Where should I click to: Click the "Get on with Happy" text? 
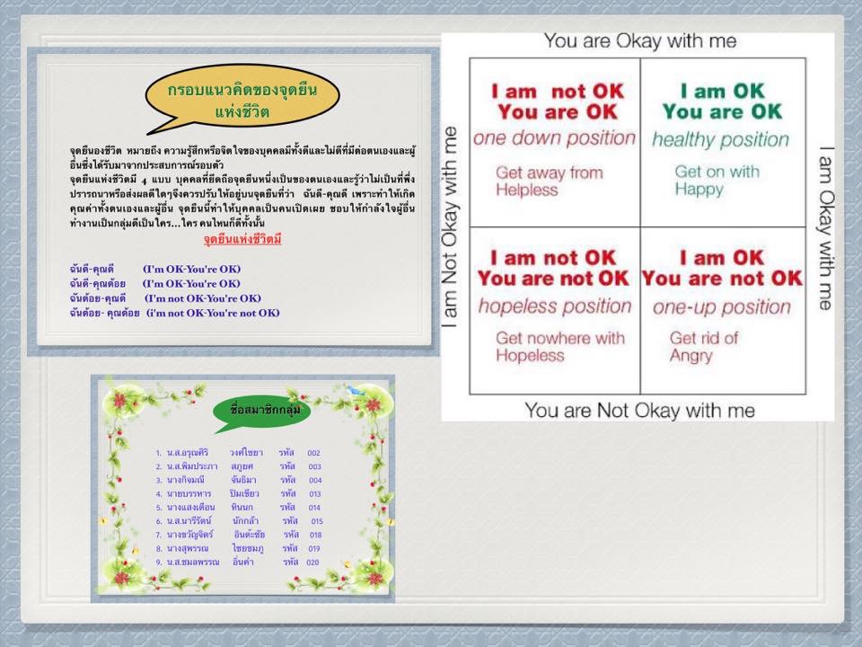point(717,180)
